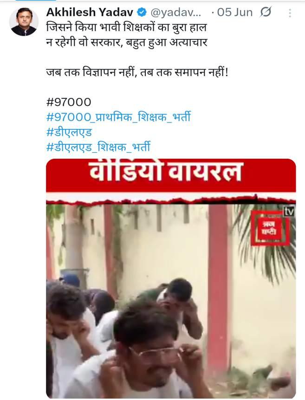The image size is (305, 400).
Task: Open the Akhilesh Yadav display name
Action: pyautogui.click(x=90, y=12)
